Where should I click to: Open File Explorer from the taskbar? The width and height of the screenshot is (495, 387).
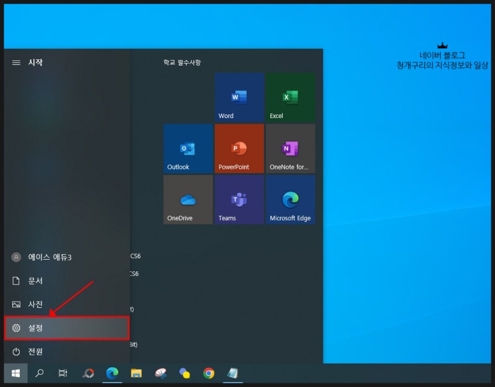pos(136,373)
